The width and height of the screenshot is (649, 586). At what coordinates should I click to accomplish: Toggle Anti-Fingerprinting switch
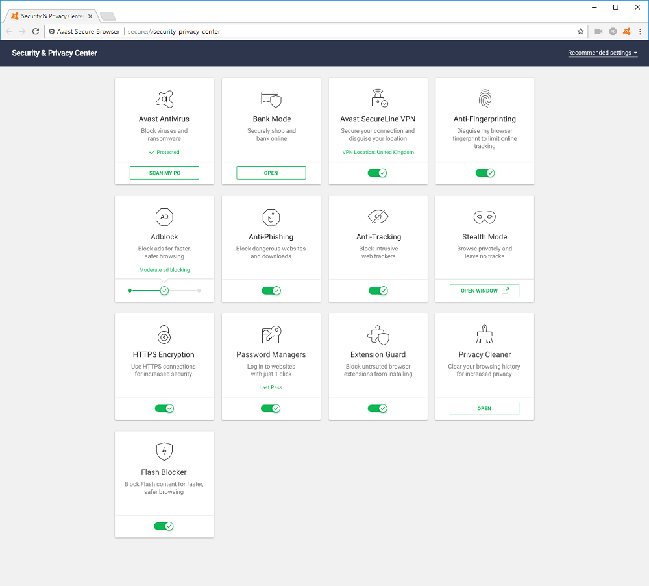click(485, 173)
